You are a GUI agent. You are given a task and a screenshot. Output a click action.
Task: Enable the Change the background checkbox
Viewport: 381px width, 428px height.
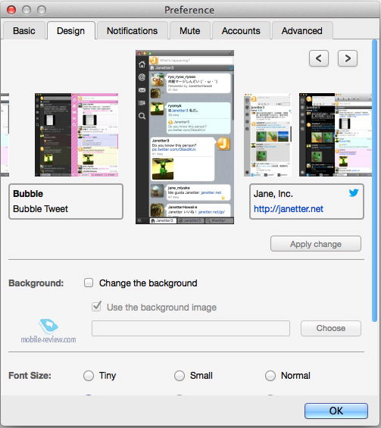pos(89,283)
